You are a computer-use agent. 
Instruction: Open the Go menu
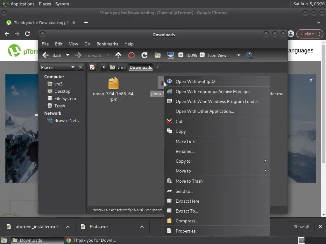pyautogui.click(x=87, y=44)
